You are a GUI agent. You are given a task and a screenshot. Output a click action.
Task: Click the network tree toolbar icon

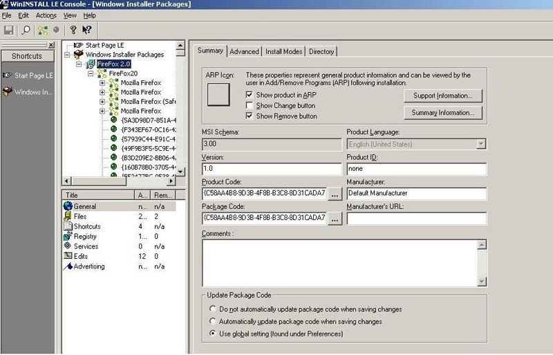coord(43,30)
